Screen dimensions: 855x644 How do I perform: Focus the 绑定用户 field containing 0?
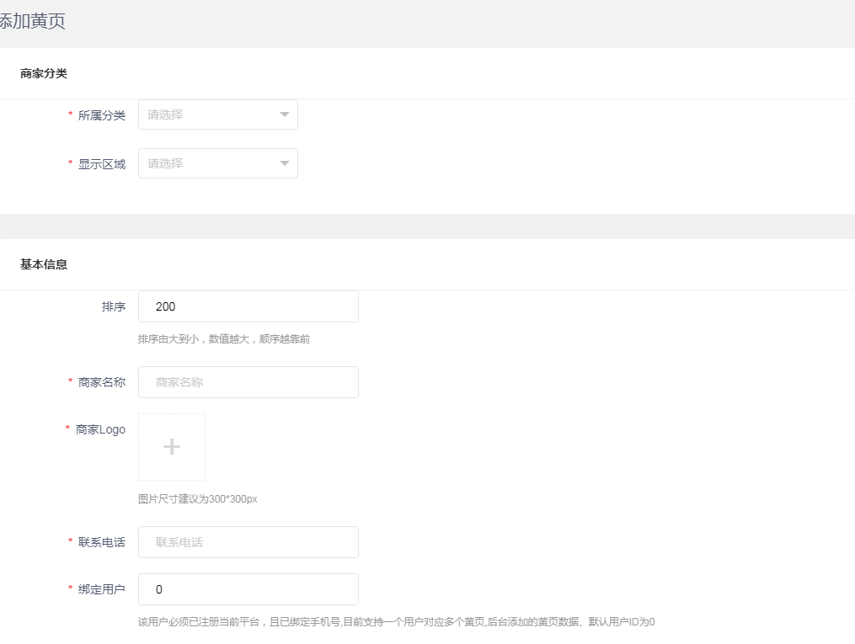click(x=248, y=589)
